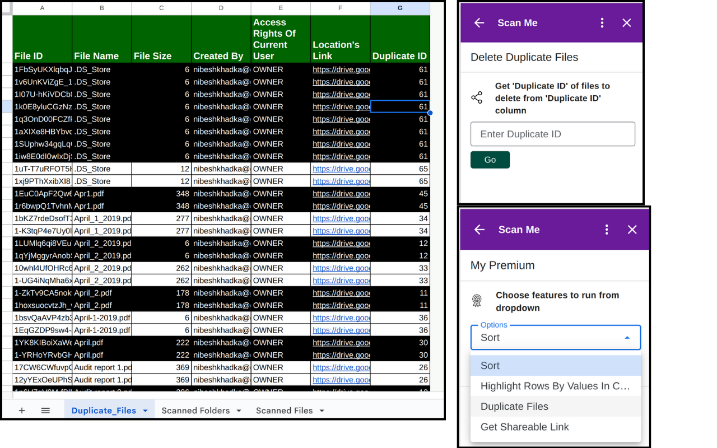
Task: Open drive link in 1uT-T7uRFOT5 row
Action: tap(341, 169)
